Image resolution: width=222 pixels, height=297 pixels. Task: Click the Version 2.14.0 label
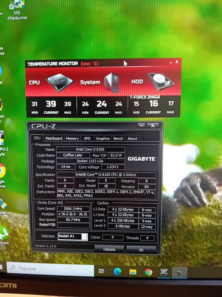coord(45,246)
